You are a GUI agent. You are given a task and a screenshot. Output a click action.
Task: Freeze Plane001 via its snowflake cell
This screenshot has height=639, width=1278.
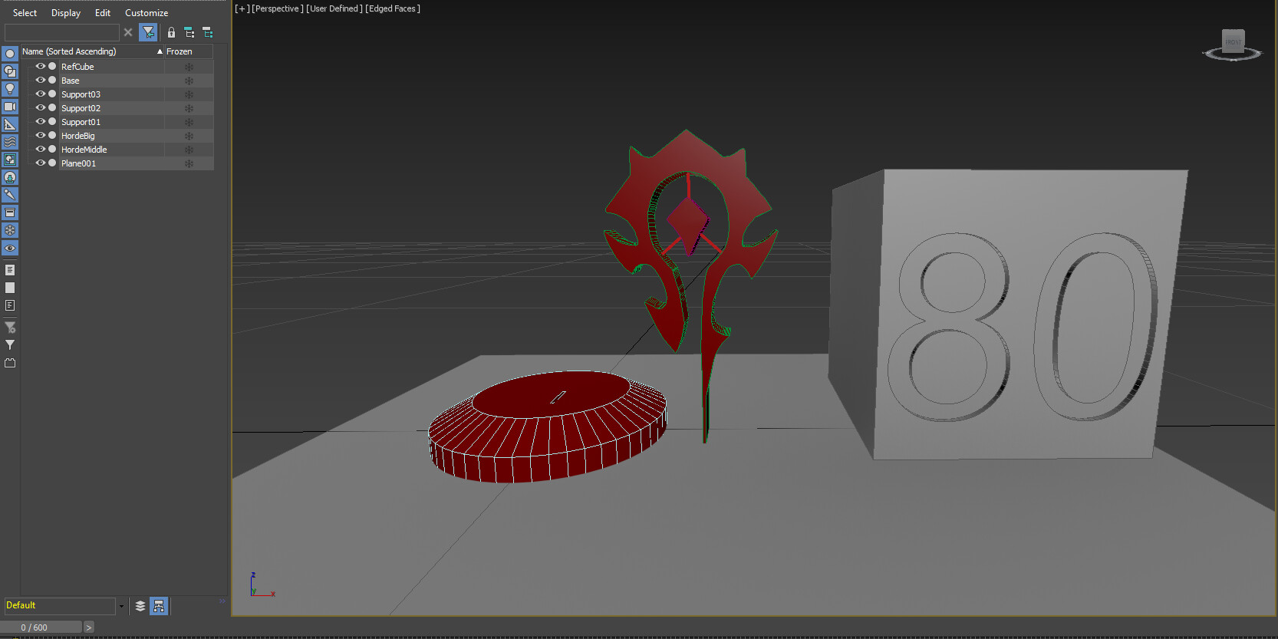(189, 163)
